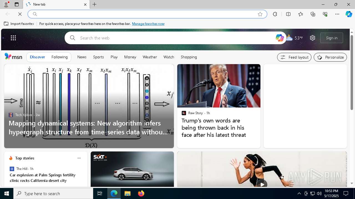355x199 pixels.
Task: Open the News section
Action: [x=82, y=57]
